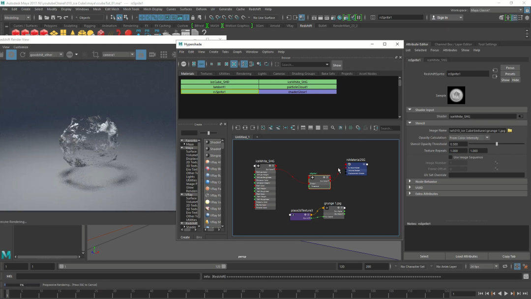Open the camera1 dropdown in Render View

pos(118,55)
